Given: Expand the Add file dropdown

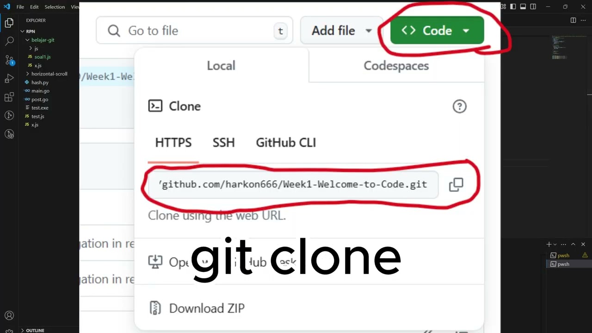Looking at the screenshot, I should click(x=342, y=31).
